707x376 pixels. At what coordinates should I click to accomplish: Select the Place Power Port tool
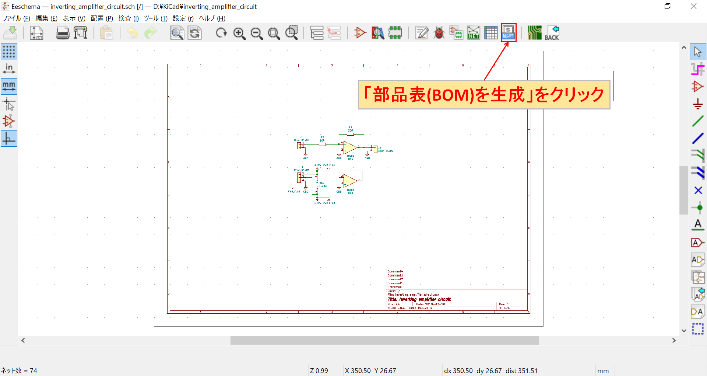(698, 104)
